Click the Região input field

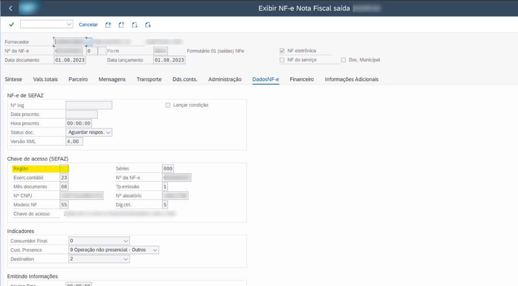click(x=64, y=169)
